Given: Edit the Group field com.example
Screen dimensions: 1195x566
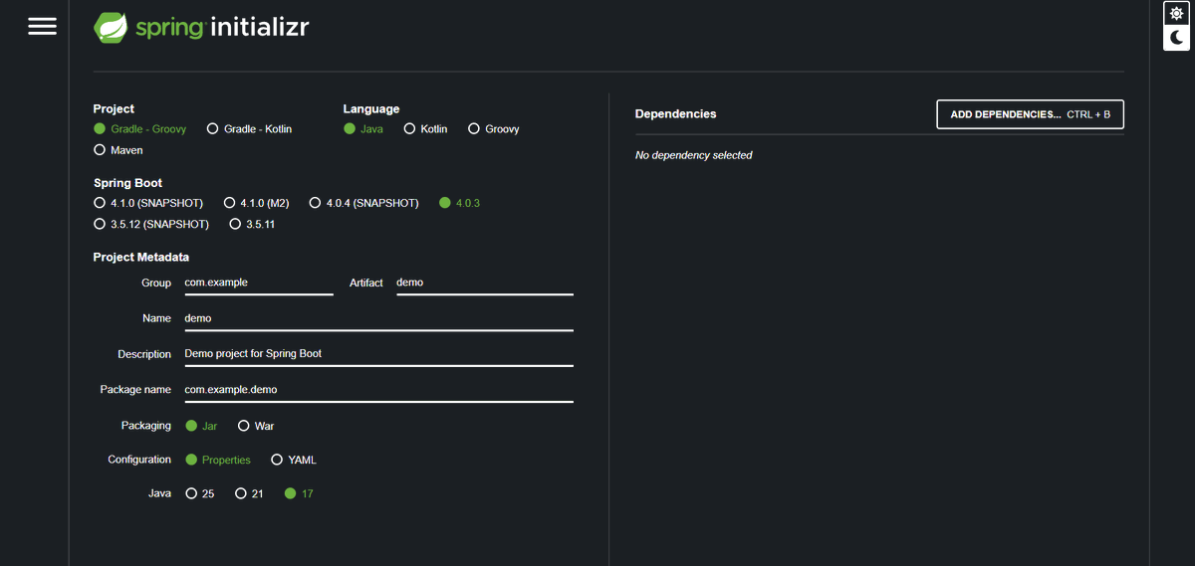Looking at the screenshot, I should pyautogui.click(x=259, y=283).
